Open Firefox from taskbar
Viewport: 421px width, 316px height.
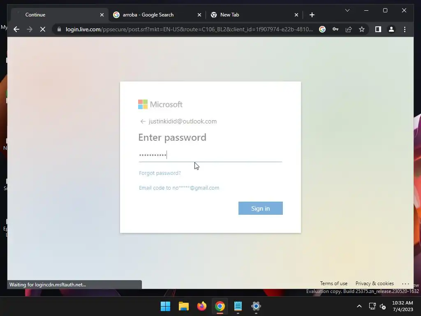(x=201, y=306)
